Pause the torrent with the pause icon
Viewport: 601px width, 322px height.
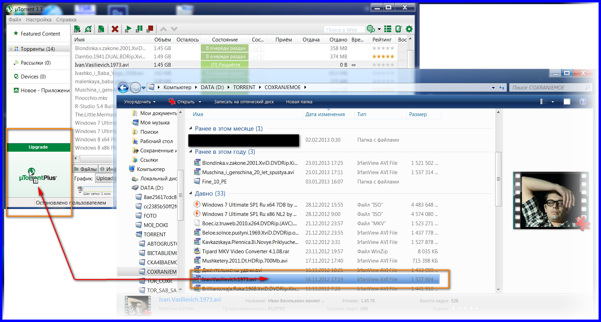point(139,29)
